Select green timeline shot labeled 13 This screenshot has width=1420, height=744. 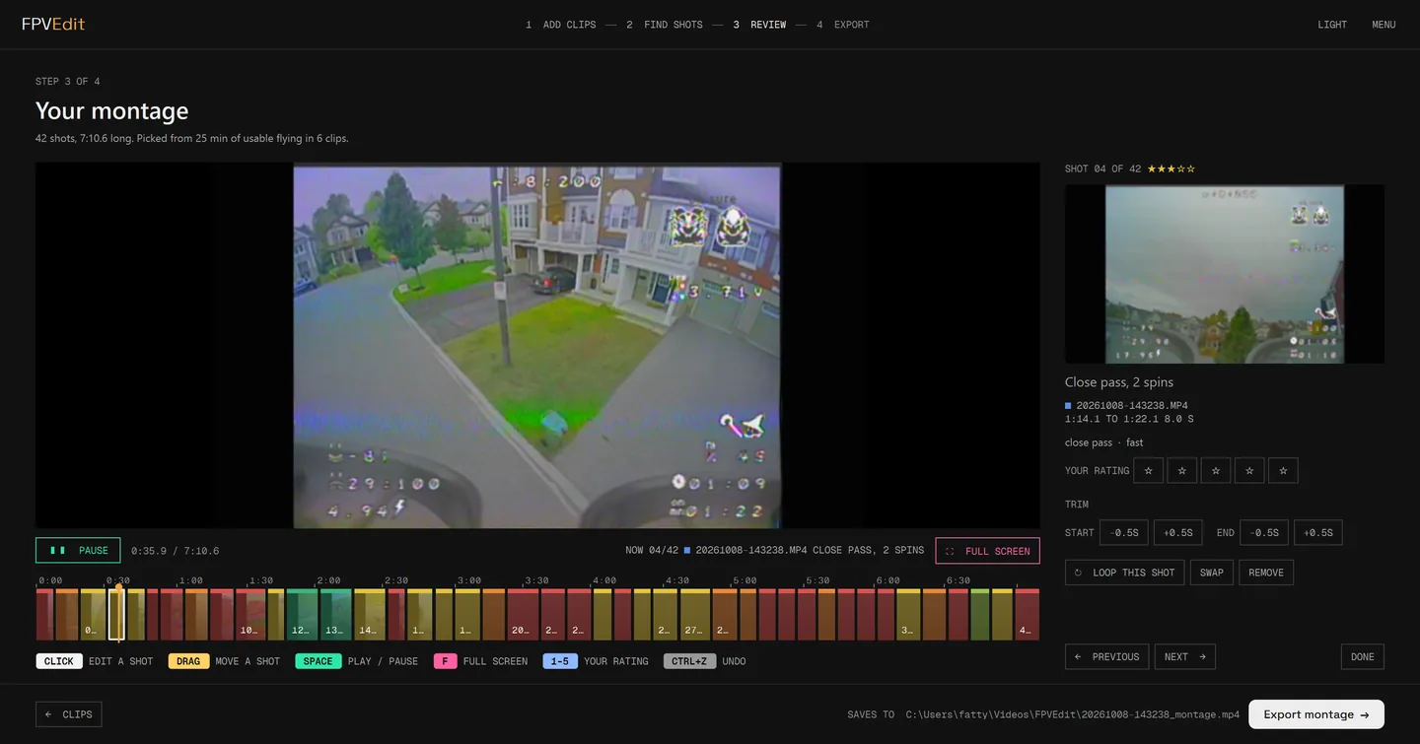pos(335,615)
